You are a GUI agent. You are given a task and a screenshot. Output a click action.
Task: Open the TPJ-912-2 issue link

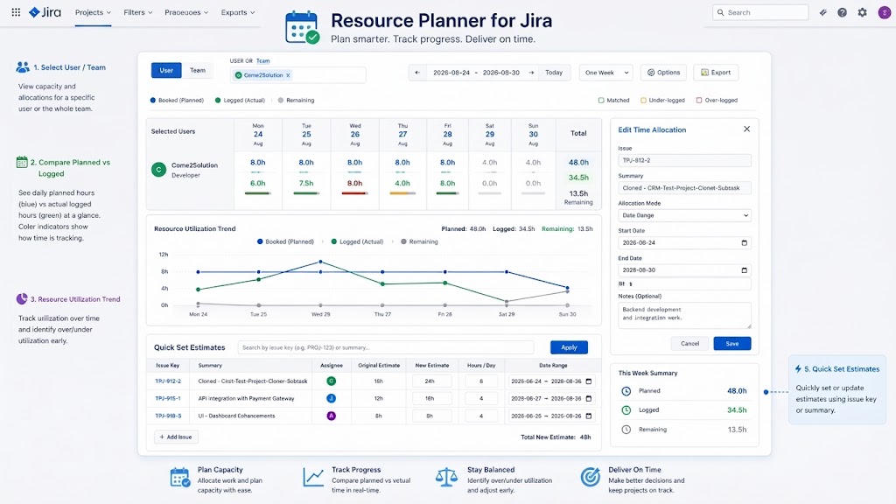coord(168,381)
